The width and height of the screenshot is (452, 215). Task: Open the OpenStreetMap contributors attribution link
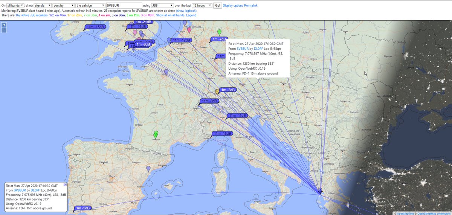pyautogui.click(x=434, y=213)
